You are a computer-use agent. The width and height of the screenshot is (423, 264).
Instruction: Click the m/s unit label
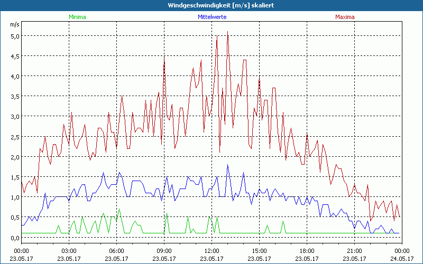click(14, 24)
